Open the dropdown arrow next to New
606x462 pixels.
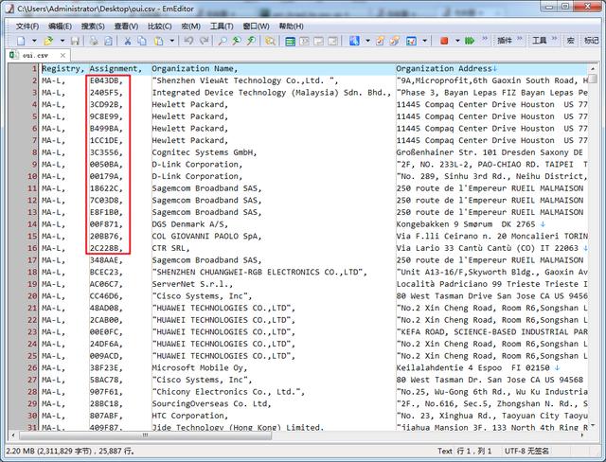pos(34,40)
